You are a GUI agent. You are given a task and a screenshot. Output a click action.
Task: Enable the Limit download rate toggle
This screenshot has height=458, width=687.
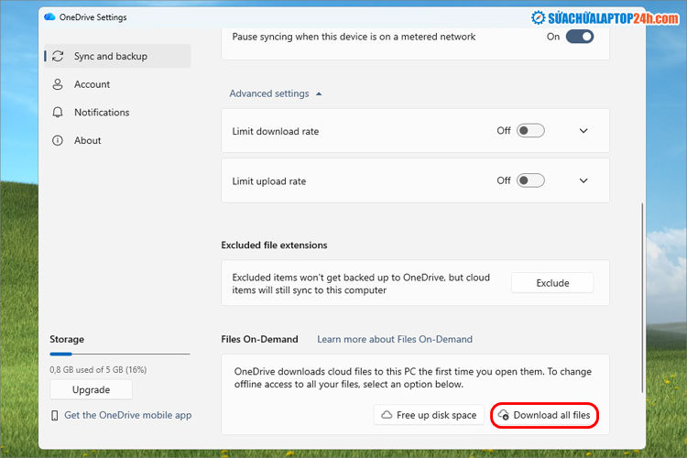[530, 131]
